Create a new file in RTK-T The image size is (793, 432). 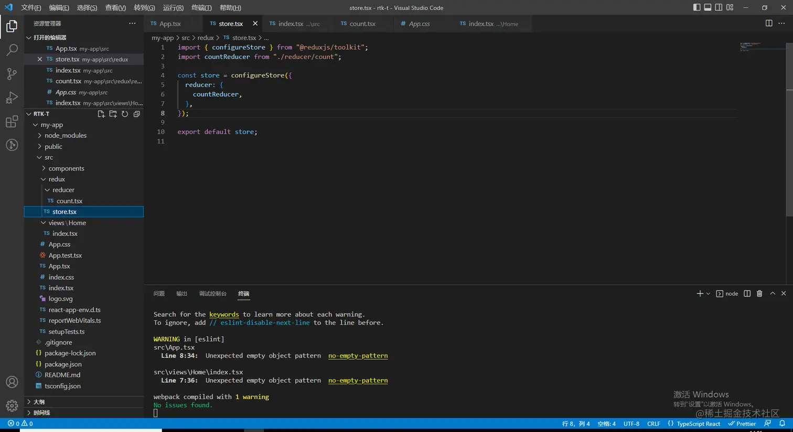(x=101, y=114)
